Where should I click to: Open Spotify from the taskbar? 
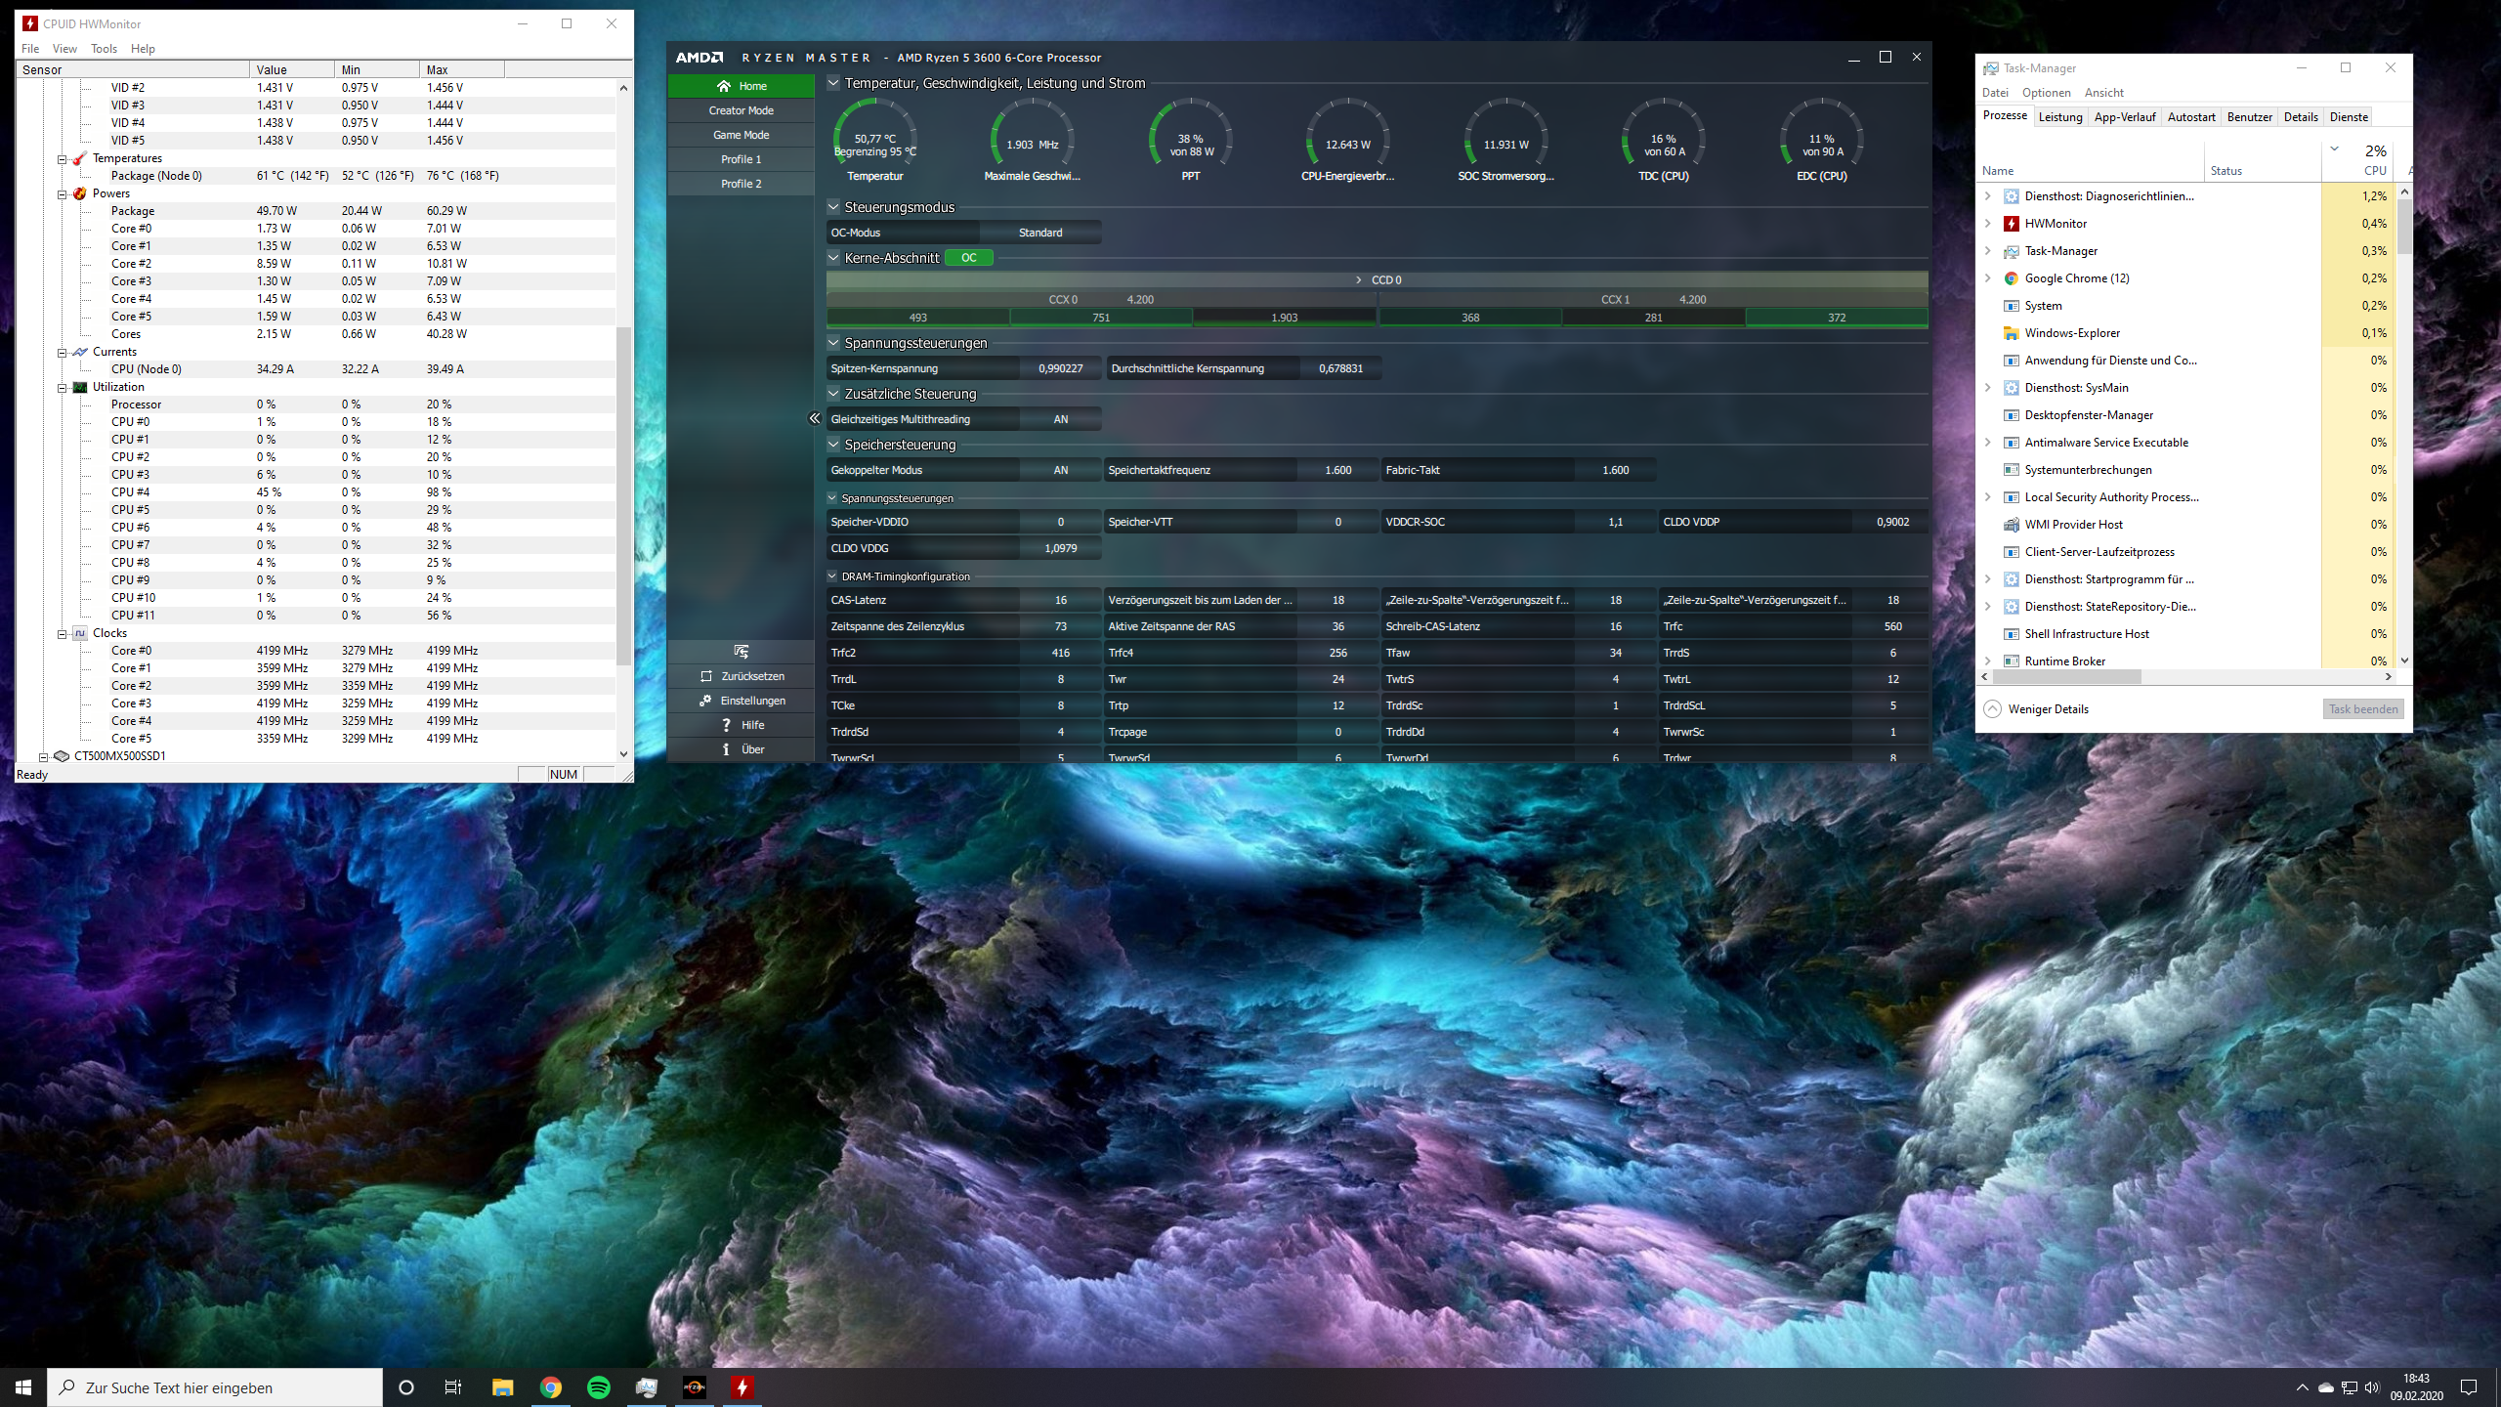tap(599, 1387)
